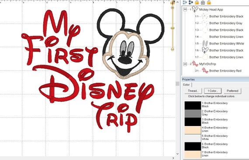Click the 1 Color... button

[x=213, y=91]
